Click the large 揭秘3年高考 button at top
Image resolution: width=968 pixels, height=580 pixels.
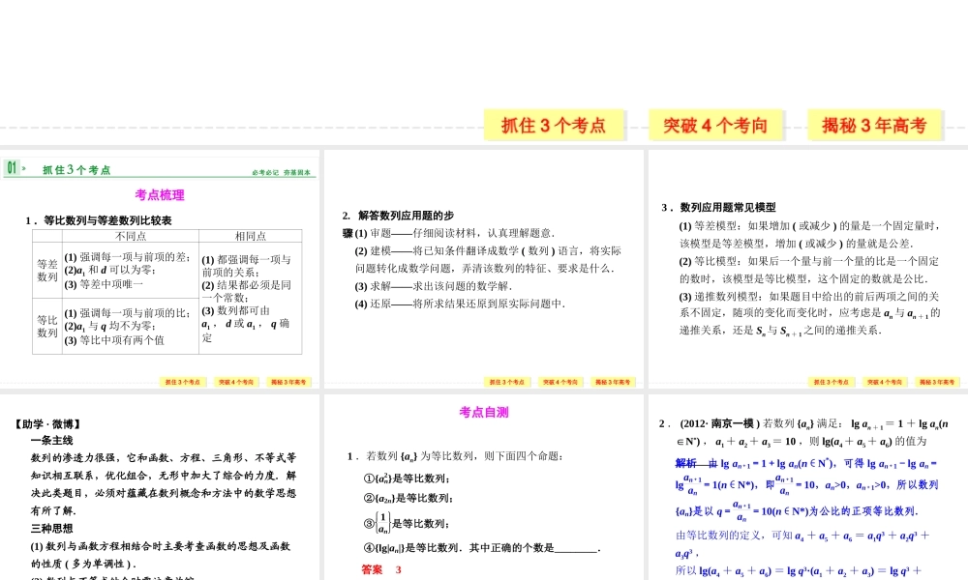click(x=874, y=125)
